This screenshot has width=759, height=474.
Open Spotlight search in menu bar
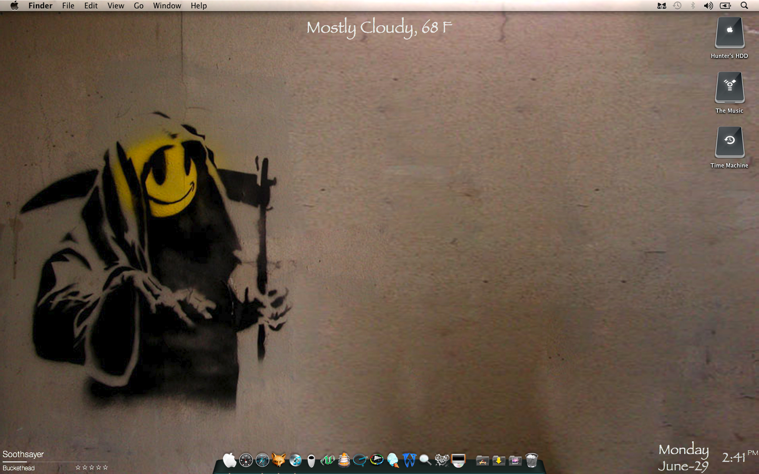744,6
